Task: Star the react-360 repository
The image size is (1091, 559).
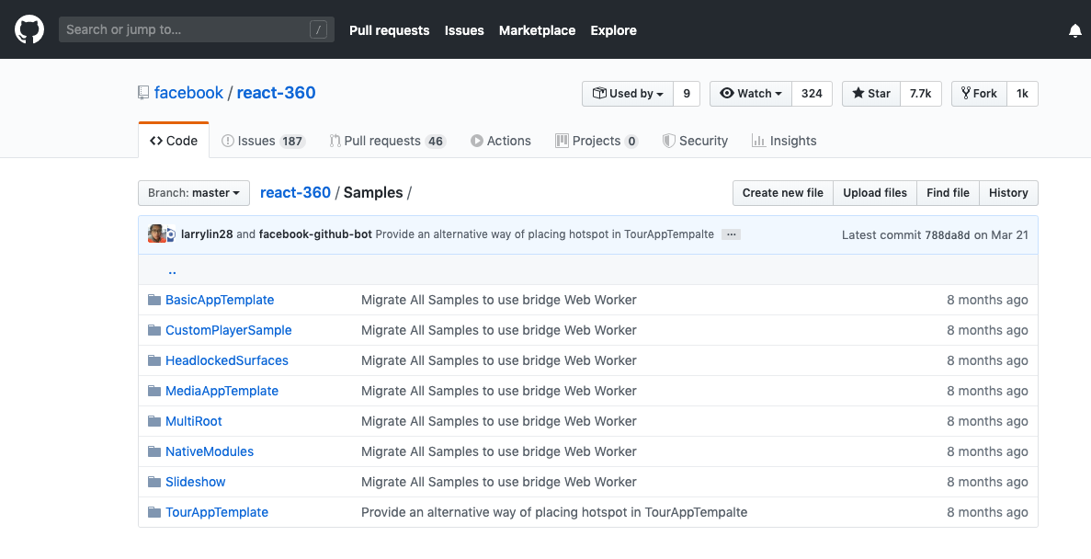Action: coord(869,93)
